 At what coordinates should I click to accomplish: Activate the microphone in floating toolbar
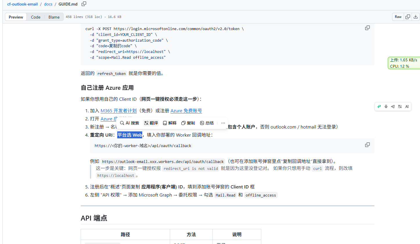(386, 107)
